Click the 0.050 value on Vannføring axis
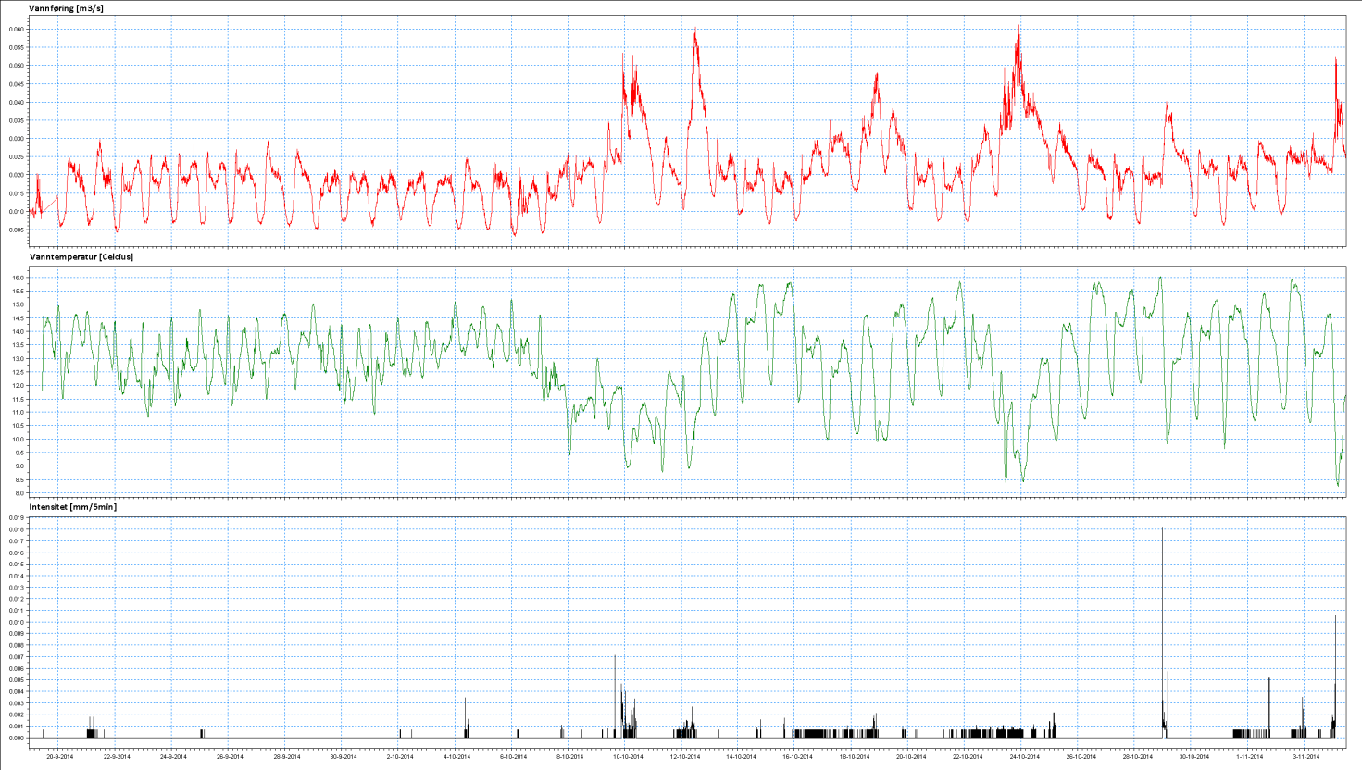Screen dimensions: 1362x770 coord(17,66)
